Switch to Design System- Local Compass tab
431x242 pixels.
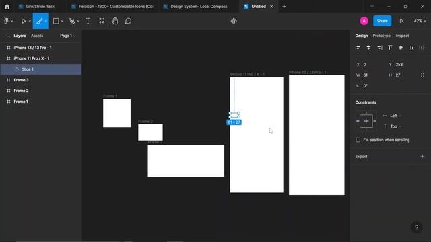[199, 7]
